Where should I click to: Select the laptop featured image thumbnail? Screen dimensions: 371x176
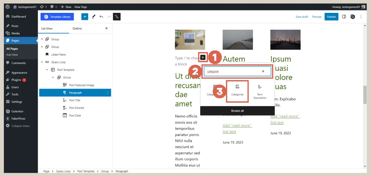pyautogui.click(x=190, y=40)
